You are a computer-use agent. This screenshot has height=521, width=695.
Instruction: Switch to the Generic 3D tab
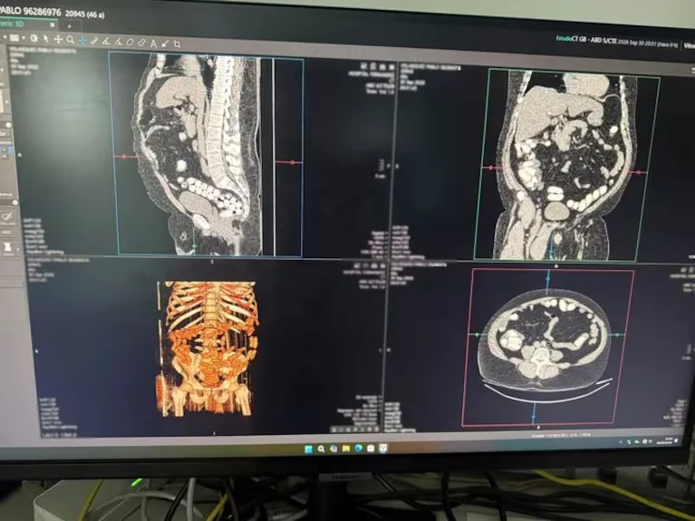(x=13, y=23)
